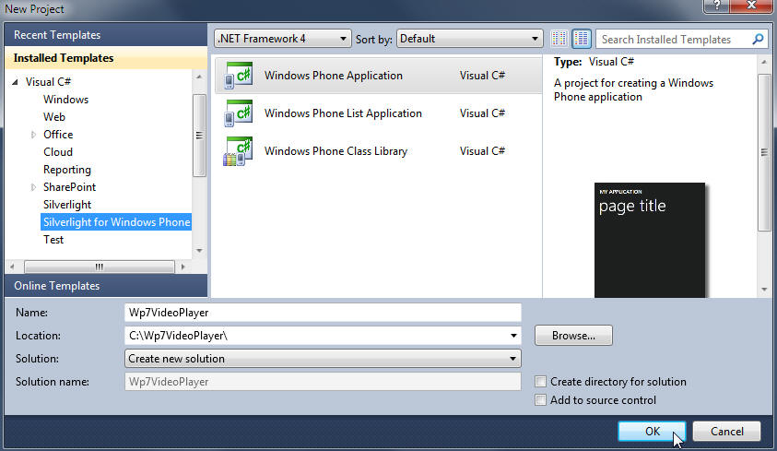The width and height of the screenshot is (777, 451).
Task: Select the Silverlight category
Action: (x=67, y=204)
